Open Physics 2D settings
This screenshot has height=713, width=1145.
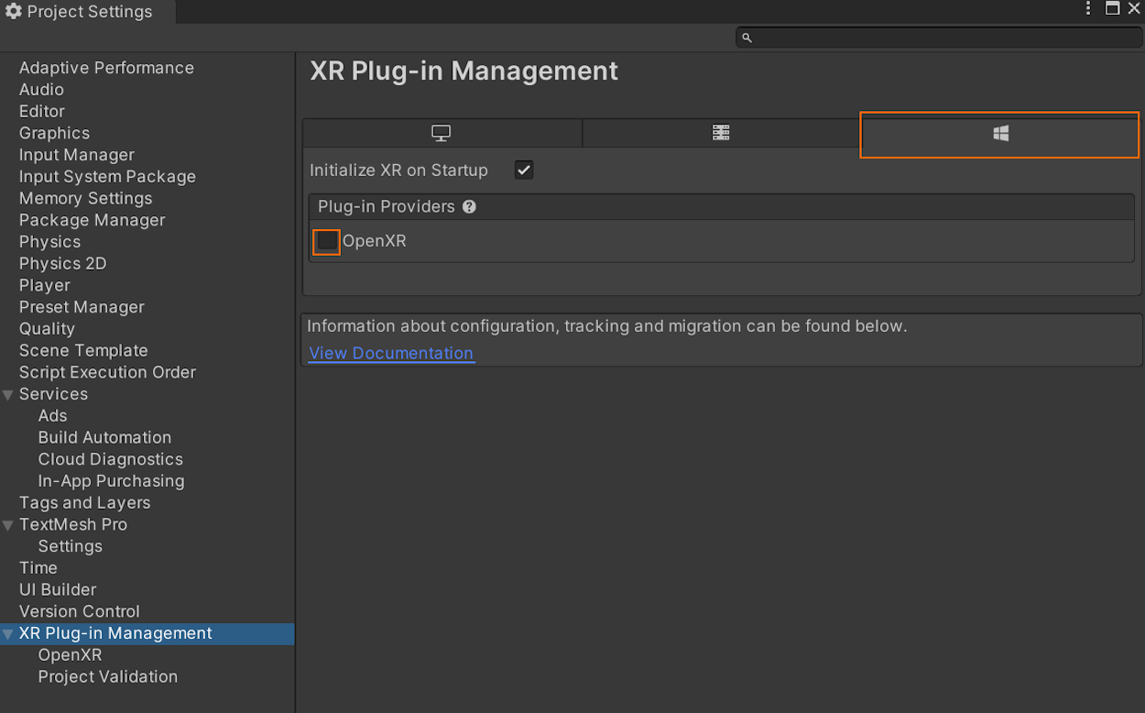click(62, 264)
